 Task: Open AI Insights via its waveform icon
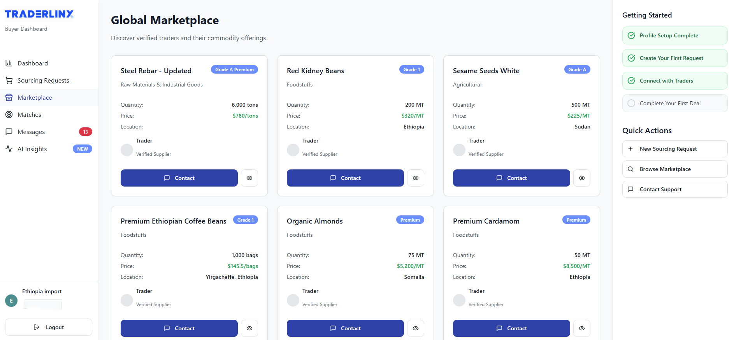[9, 149]
